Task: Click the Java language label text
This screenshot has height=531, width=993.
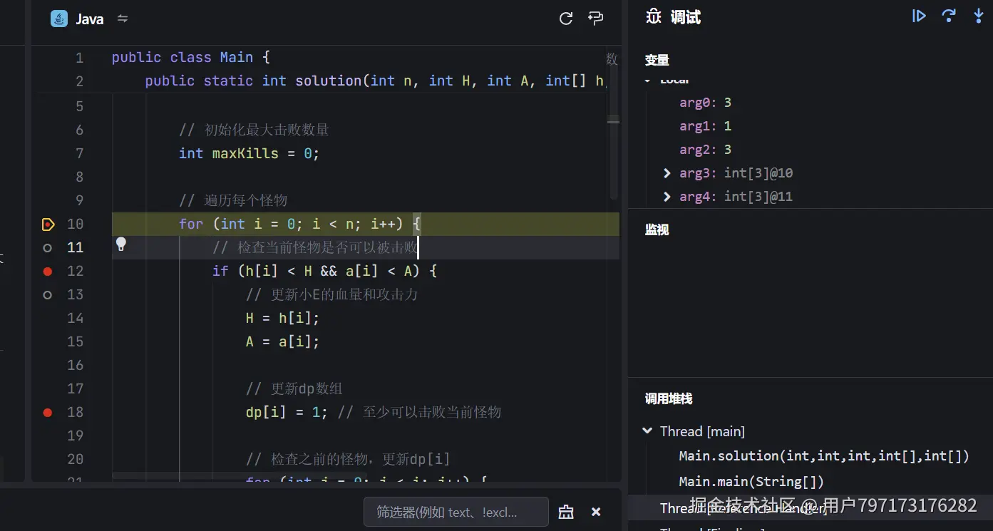Action: click(x=90, y=19)
